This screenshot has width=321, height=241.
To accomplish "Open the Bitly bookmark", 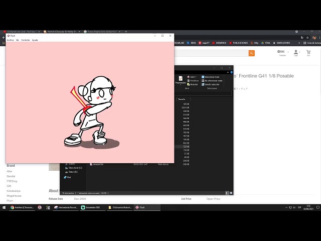I will click(x=254, y=43).
